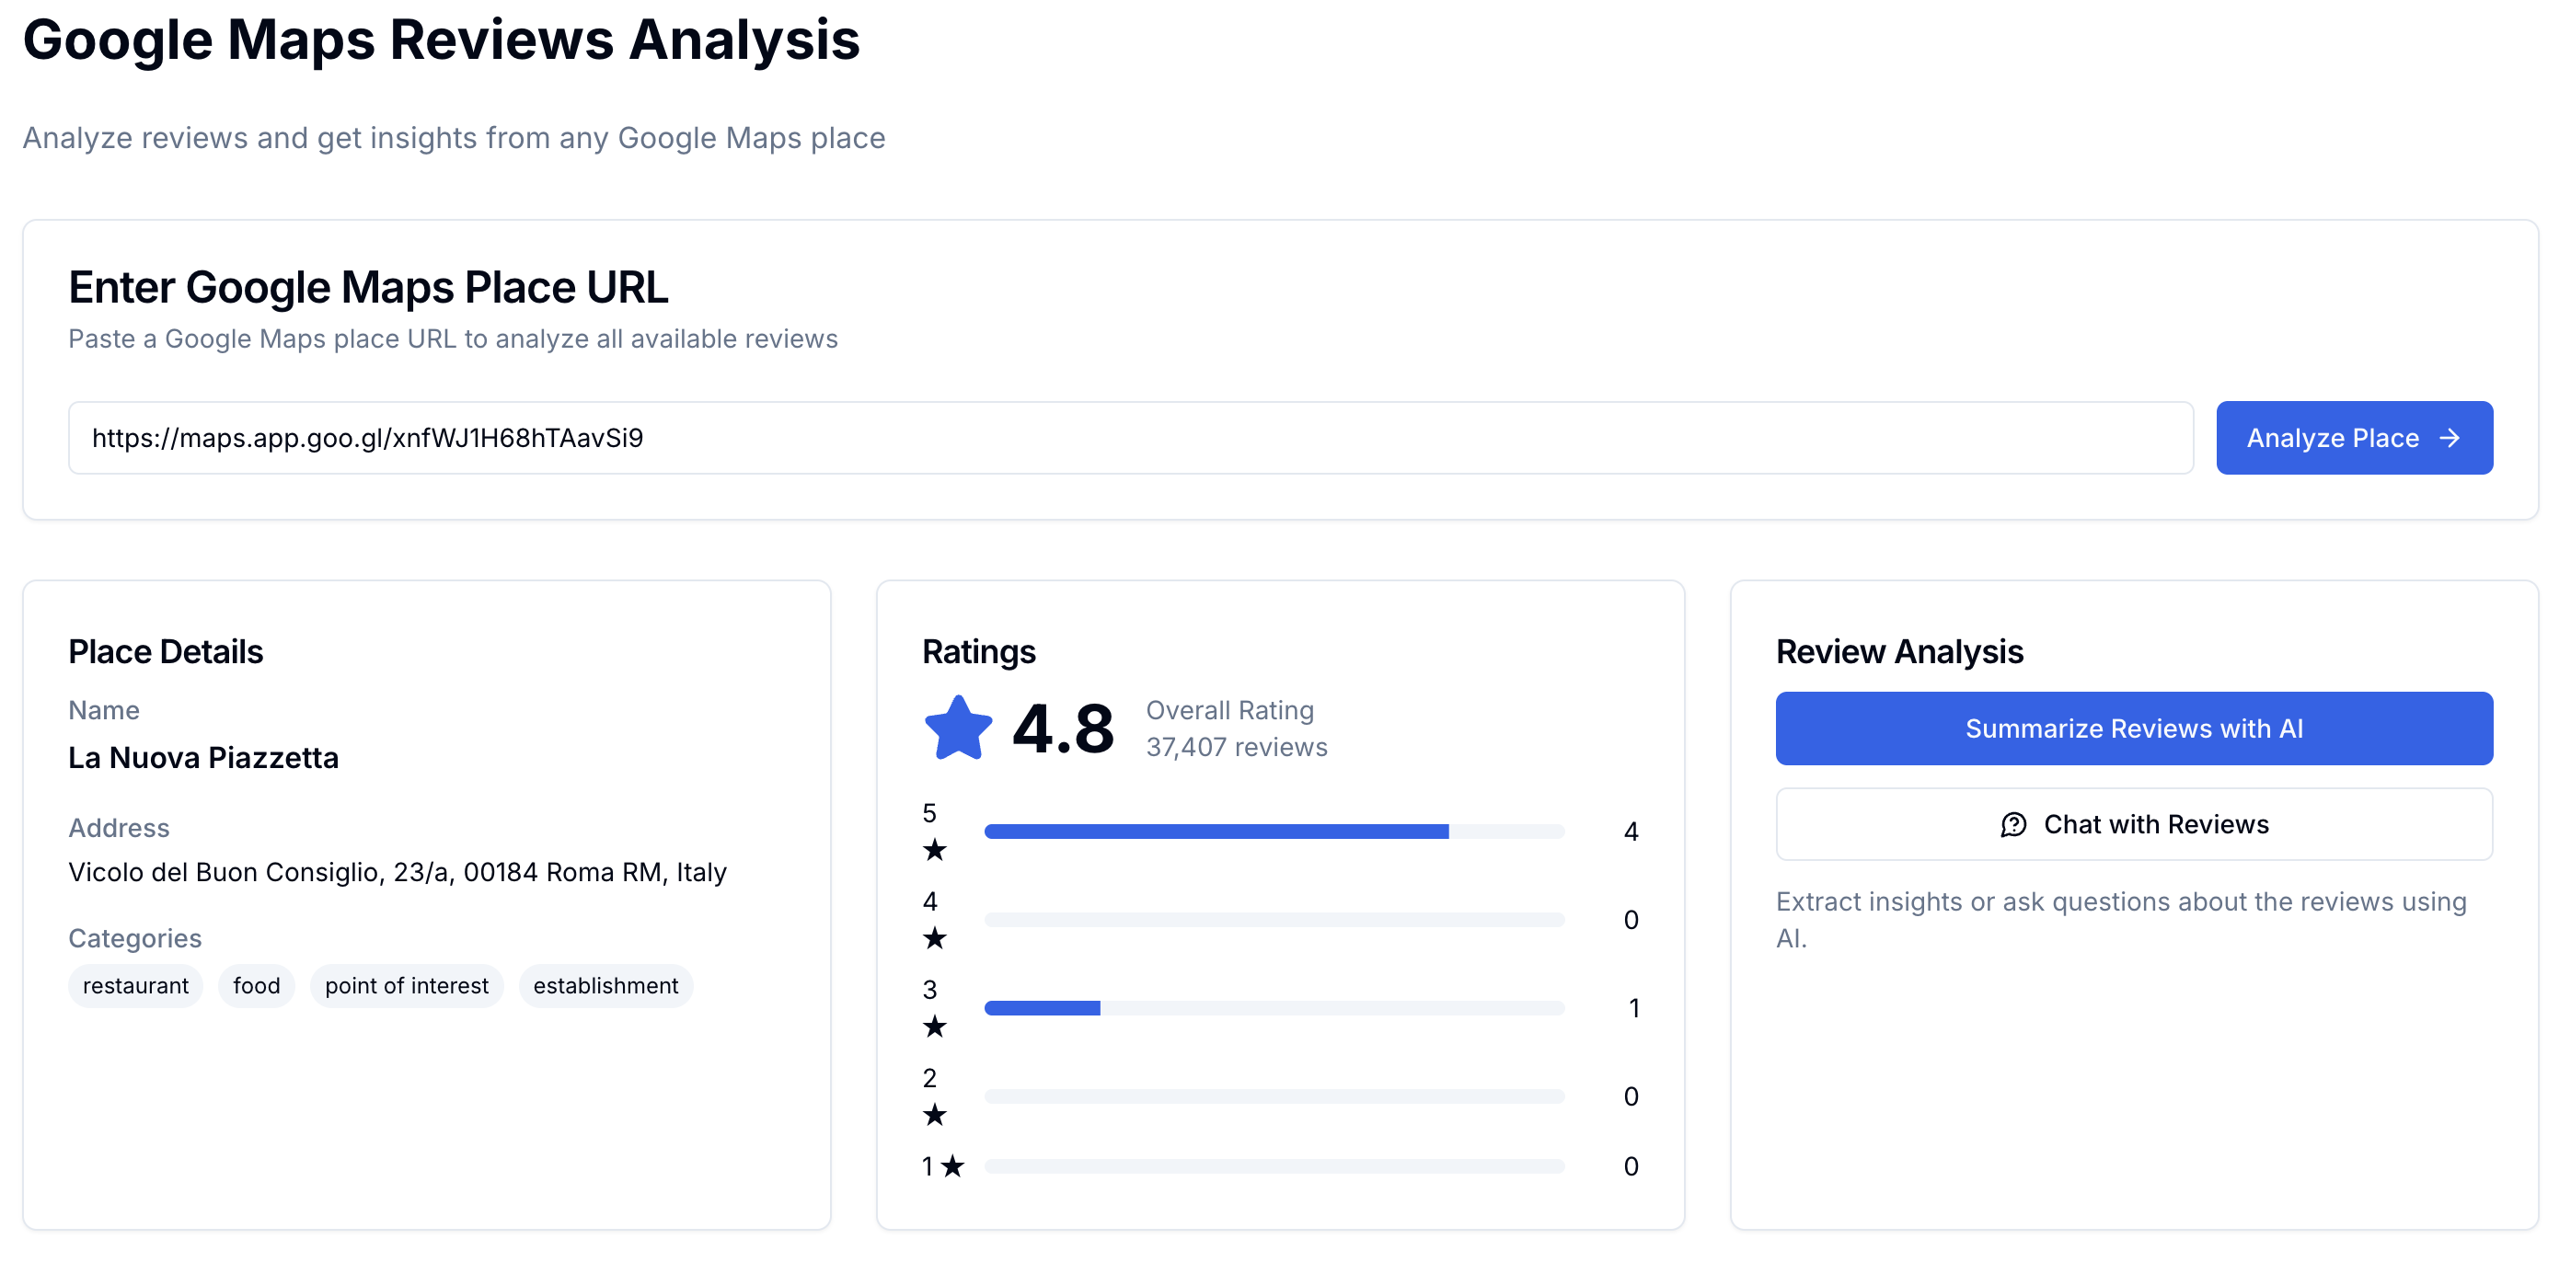The height and width of the screenshot is (1262, 2571).
Task: Click the 4-star row star icon
Action: (x=934, y=938)
